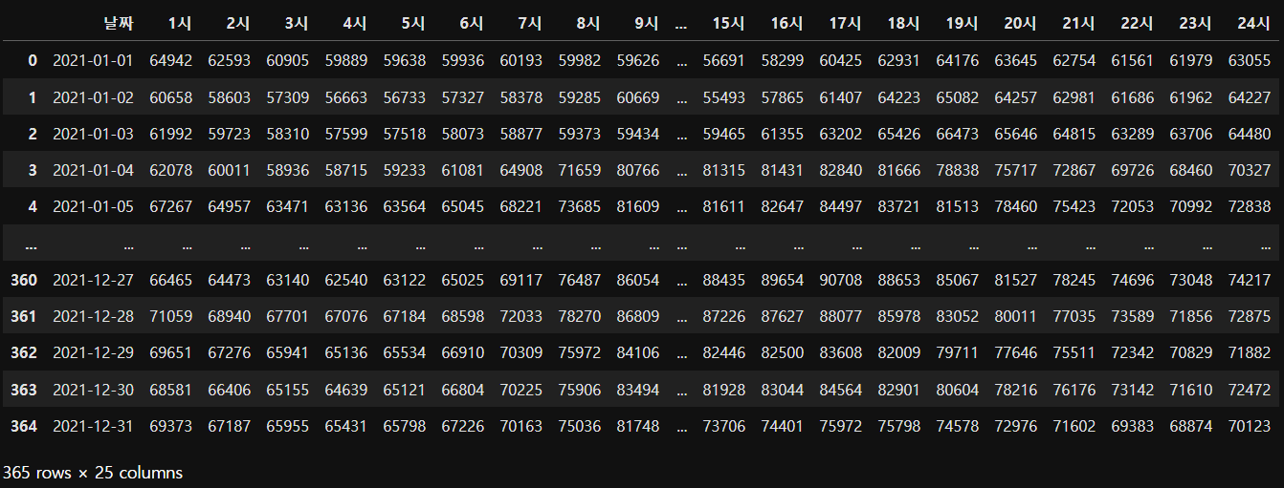The width and height of the screenshot is (1284, 488).
Task: Click the 24시 column header
Action: 1252,23
